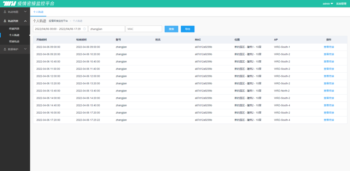Expand the 轨迹地图 menu chevron
Screen dimensions: 350x171
pos(26,12)
